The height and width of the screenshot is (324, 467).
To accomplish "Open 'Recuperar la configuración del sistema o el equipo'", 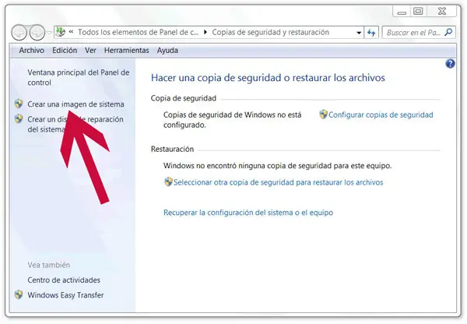I will tap(248, 213).
